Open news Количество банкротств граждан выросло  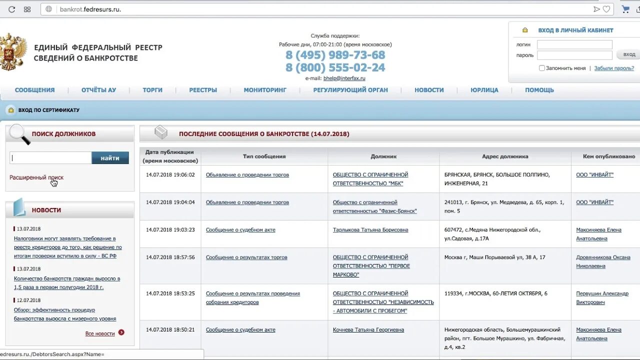[67, 283]
